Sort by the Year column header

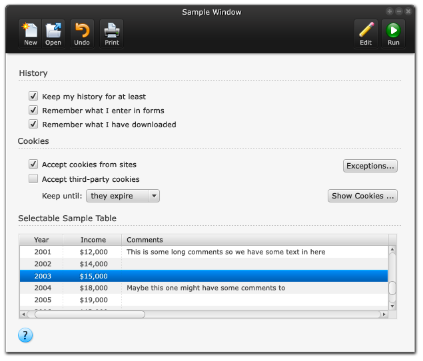pyautogui.click(x=41, y=240)
